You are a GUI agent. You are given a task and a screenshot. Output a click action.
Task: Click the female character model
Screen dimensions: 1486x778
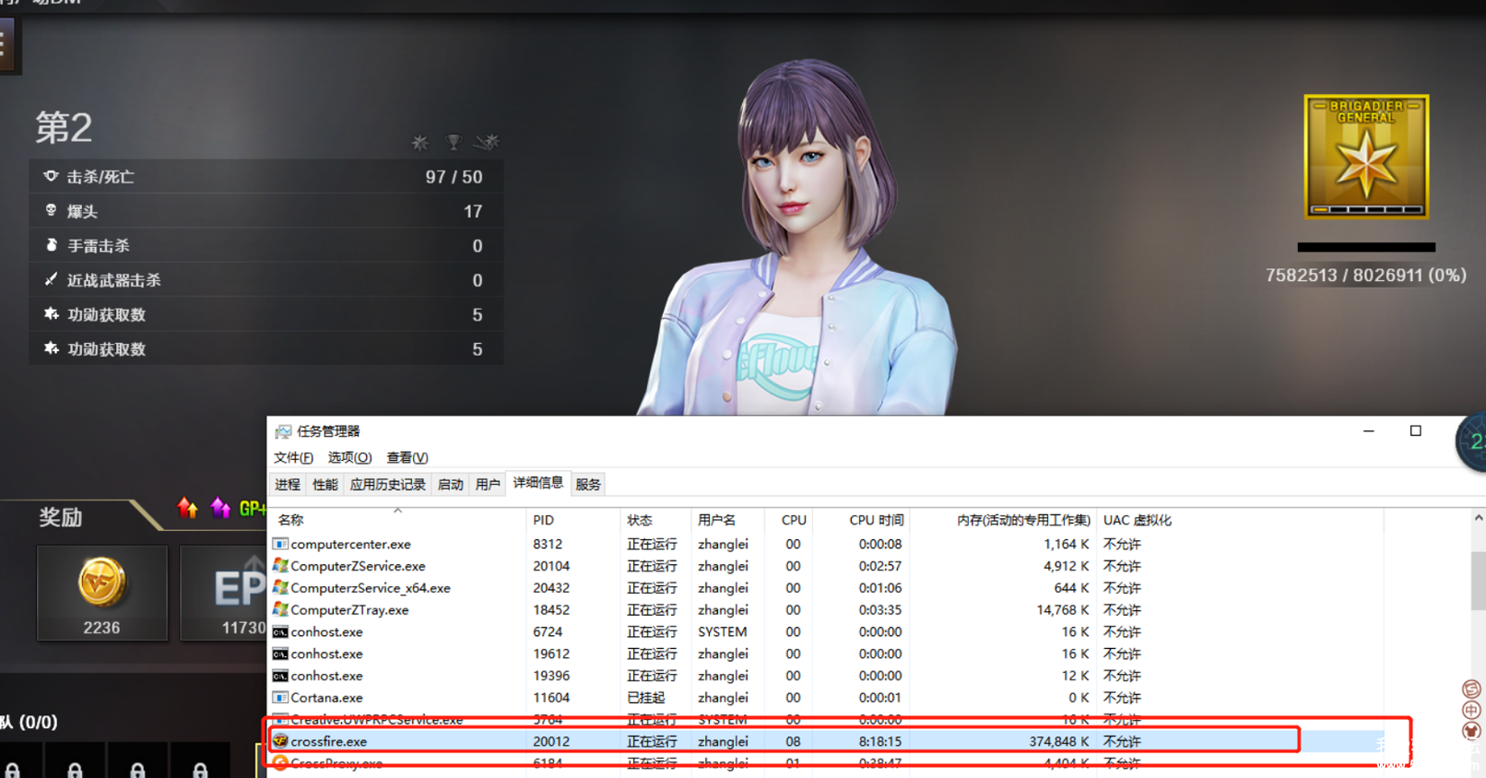(x=802, y=240)
